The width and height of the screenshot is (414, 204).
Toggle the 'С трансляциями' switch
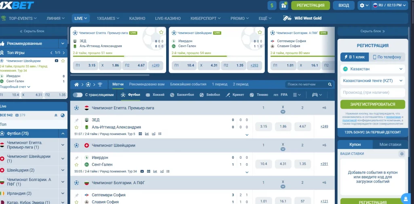78,95
